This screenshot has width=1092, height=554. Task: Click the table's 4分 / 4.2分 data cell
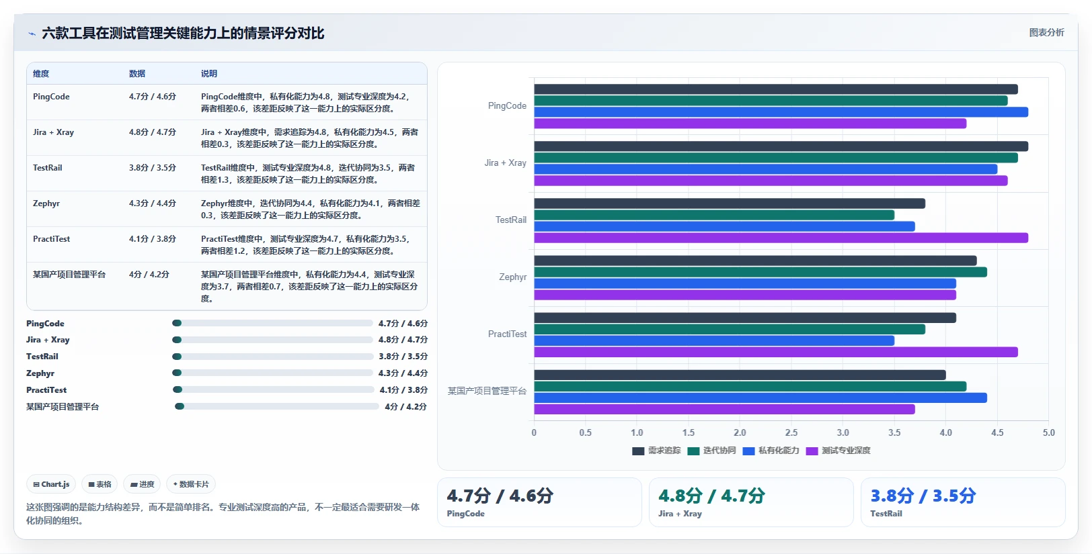[149, 275]
